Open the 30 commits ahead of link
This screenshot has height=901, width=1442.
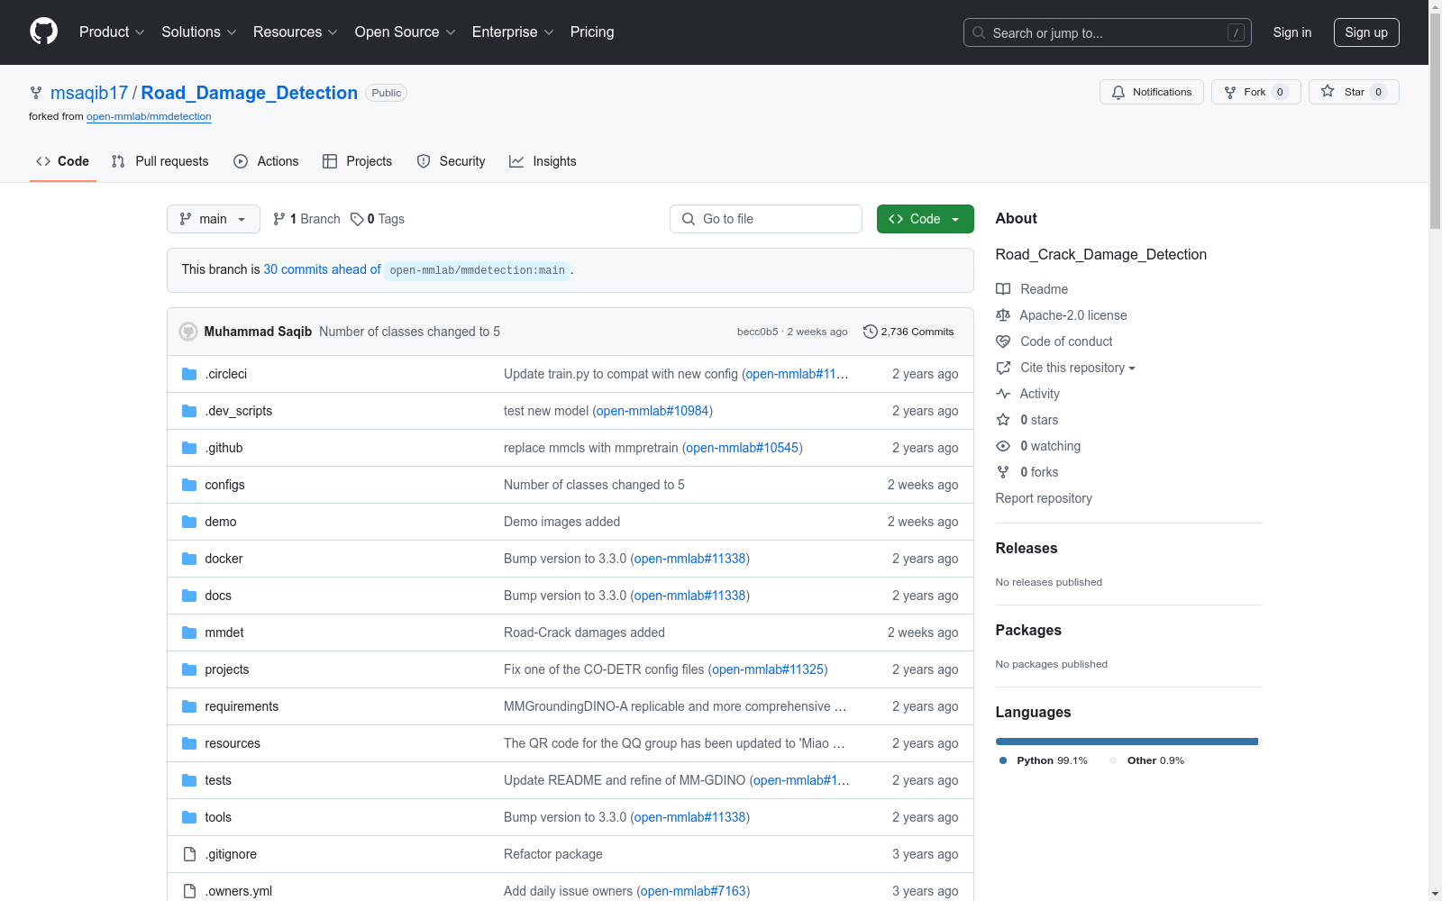click(x=322, y=269)
